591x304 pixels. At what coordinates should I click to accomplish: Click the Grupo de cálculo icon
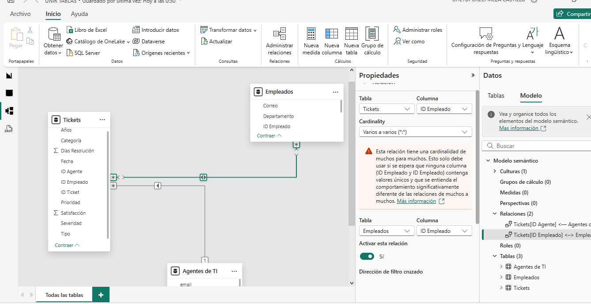pos(372,34)
